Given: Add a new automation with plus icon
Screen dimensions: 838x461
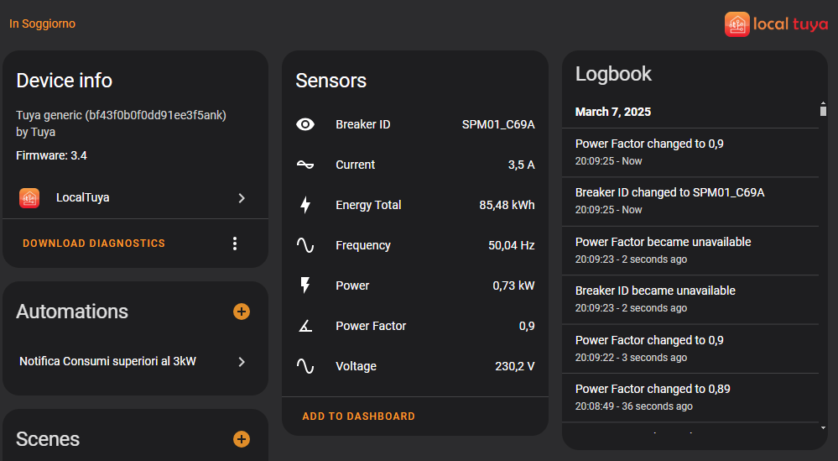Looking at the screenshot, I should click(242, 312).
